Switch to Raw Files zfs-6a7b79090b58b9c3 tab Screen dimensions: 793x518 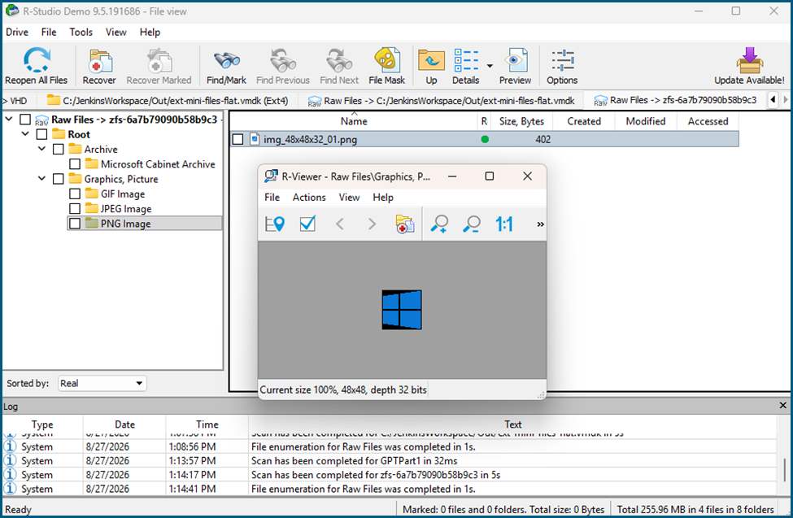[x=677, y=100]
